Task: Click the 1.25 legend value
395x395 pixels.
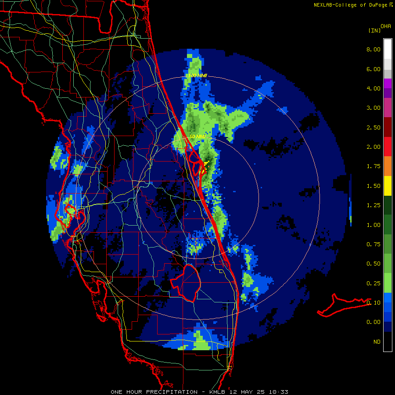Action: pos(373,205)
